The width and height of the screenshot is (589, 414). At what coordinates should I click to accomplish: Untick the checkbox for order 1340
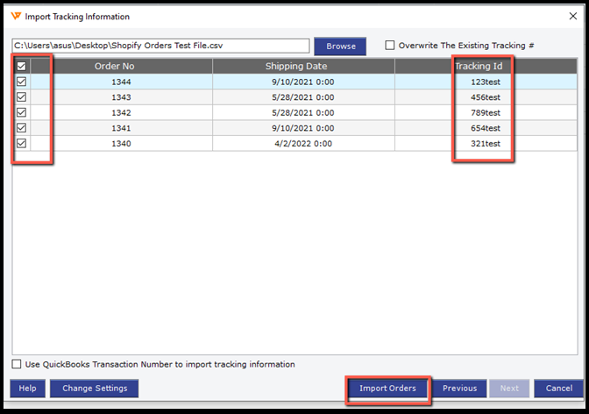tap(21, 143)
